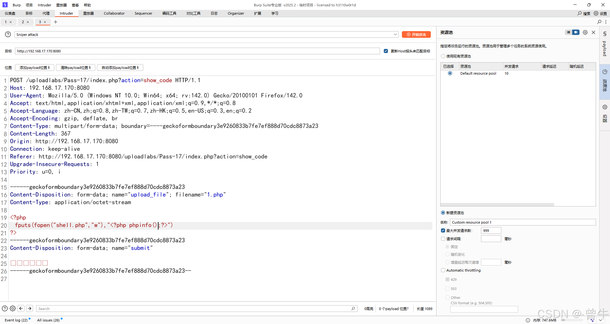
Task: Click the max concurrent requests 999 field
Action: 491,230
